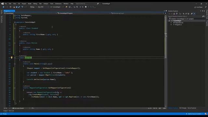Open the Tools menu

point(52,4)
